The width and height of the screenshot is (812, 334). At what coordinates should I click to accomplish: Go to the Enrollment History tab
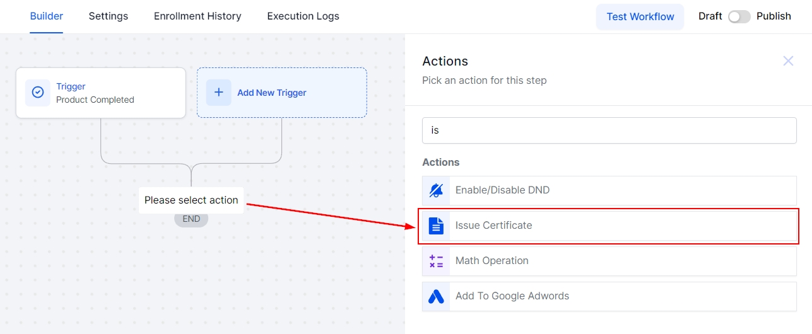click(197, 16)
